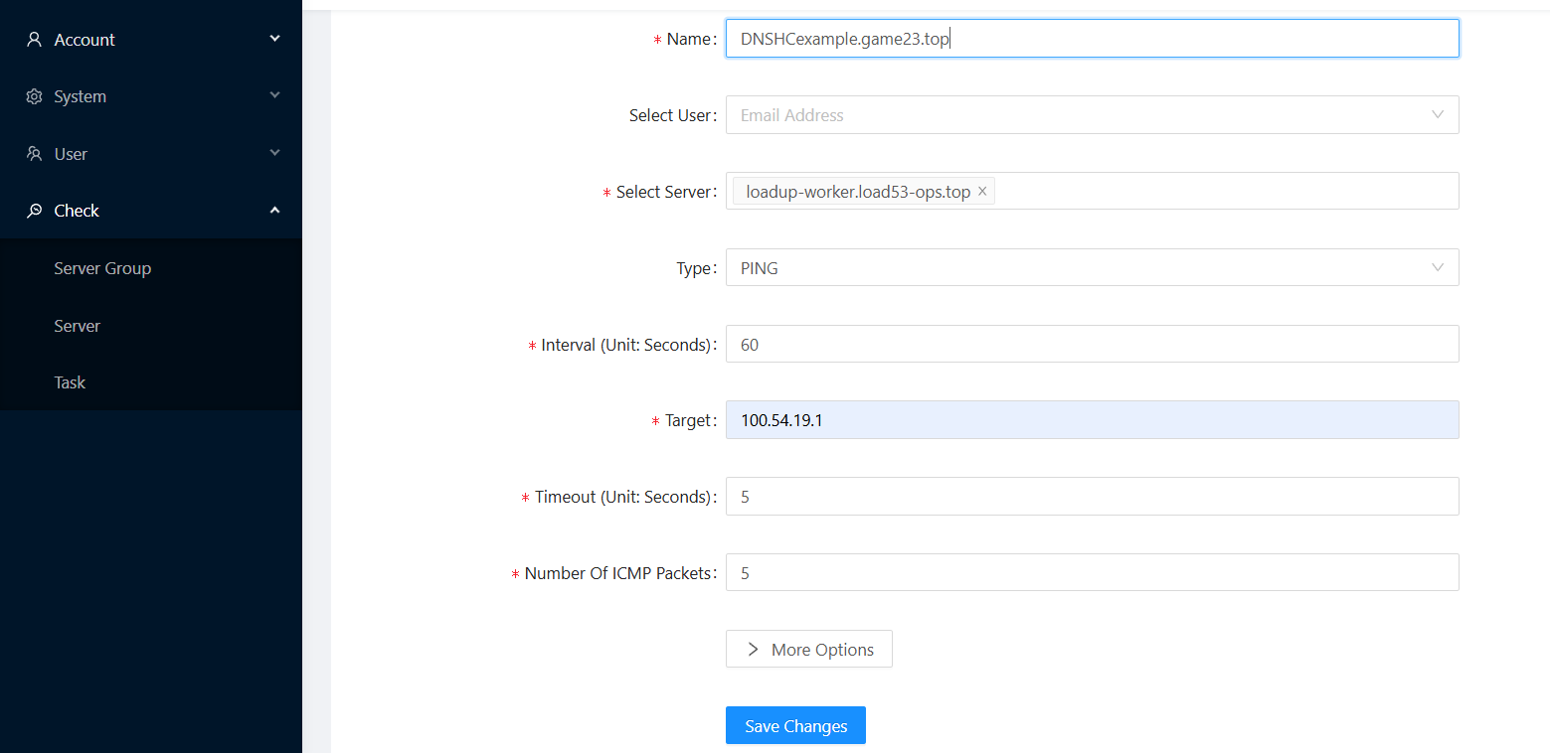1550x753 pixels.
Task: Click the Interval seconds input field
Action: [x=1091, y=344]
